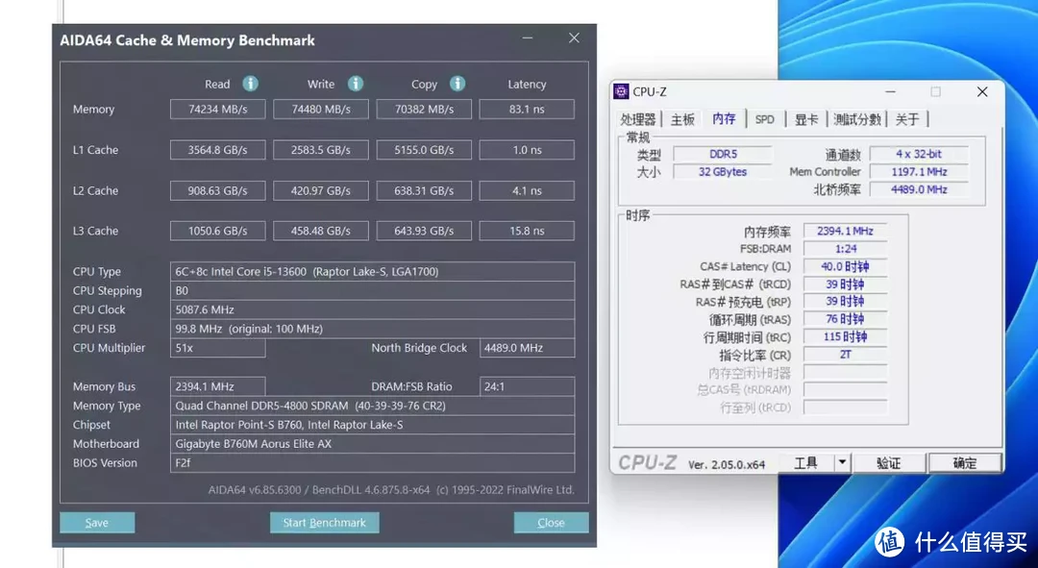Image resolution: width=1038 pixels, height=568 pixels.
Task: Switch to the 处理器 tab in CPU-Z
Action: click(x=638, y=119)
